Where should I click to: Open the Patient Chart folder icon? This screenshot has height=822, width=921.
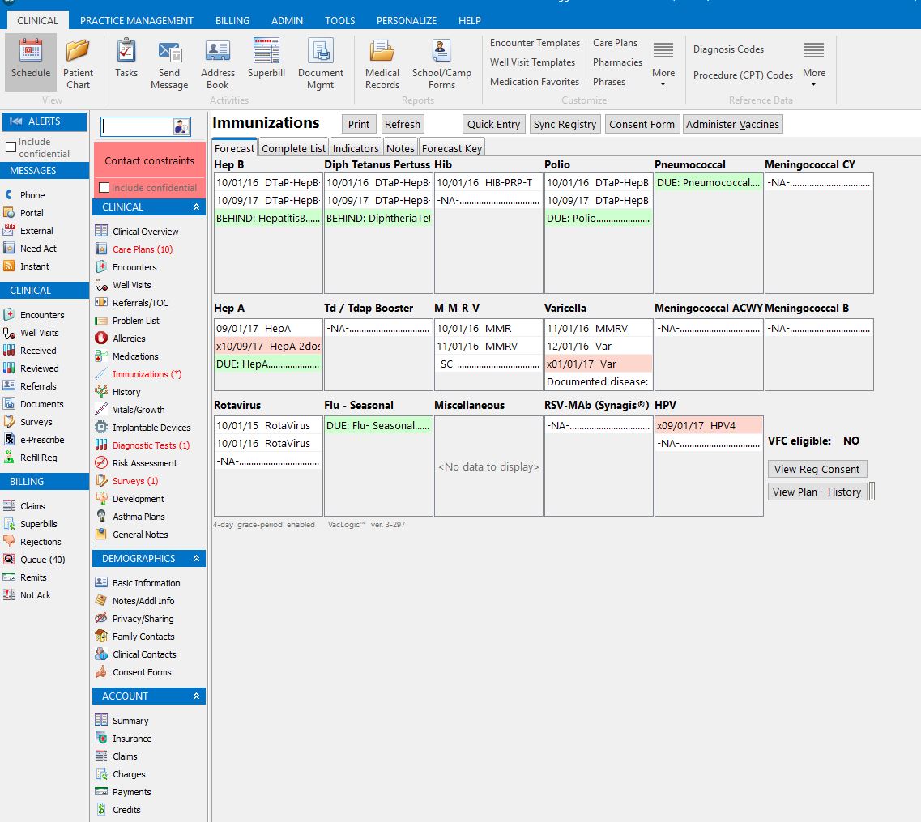pyautogui.click(x=78, y=52)
